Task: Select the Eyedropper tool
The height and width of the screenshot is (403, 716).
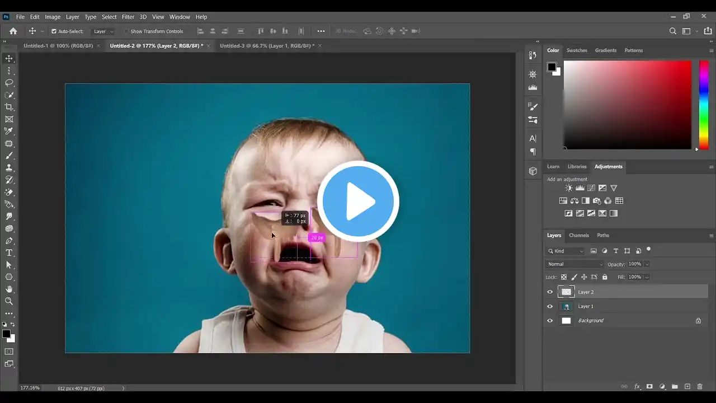Action: [9, 131]
